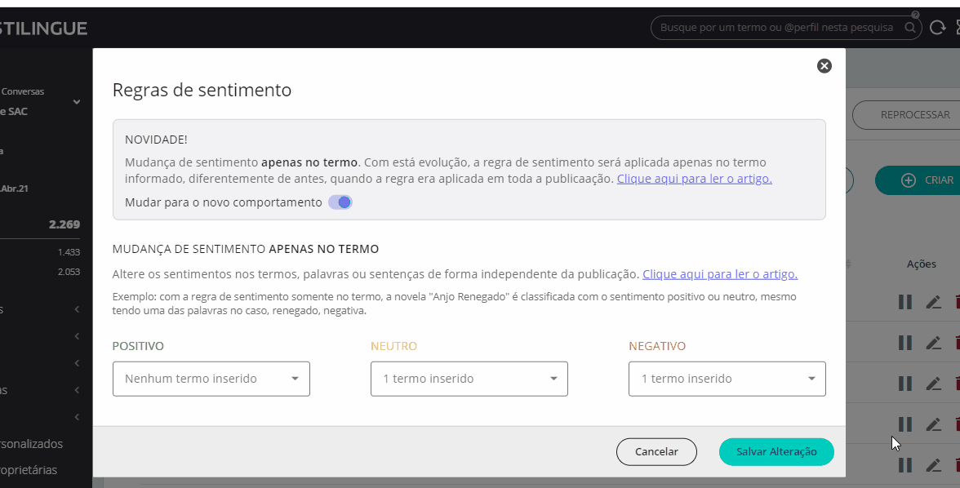Expand the Conversas SAC sidebar chevron
The height and width of the screenshot is (488, 960).
click(x=77, y=102)
